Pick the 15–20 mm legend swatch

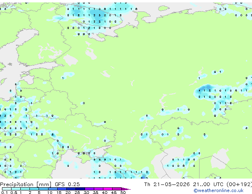click(x=62, y=189)
